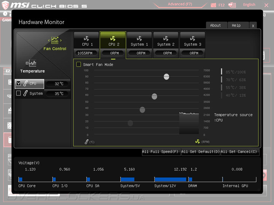Click the CPU Core voltage bar
This screenshot has width=274, height=205.
[x=21, y=179]
